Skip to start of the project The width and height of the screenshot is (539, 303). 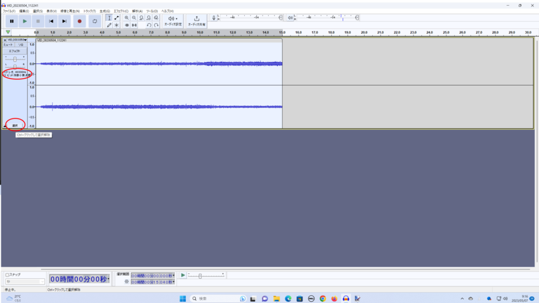tap(51, 22)
